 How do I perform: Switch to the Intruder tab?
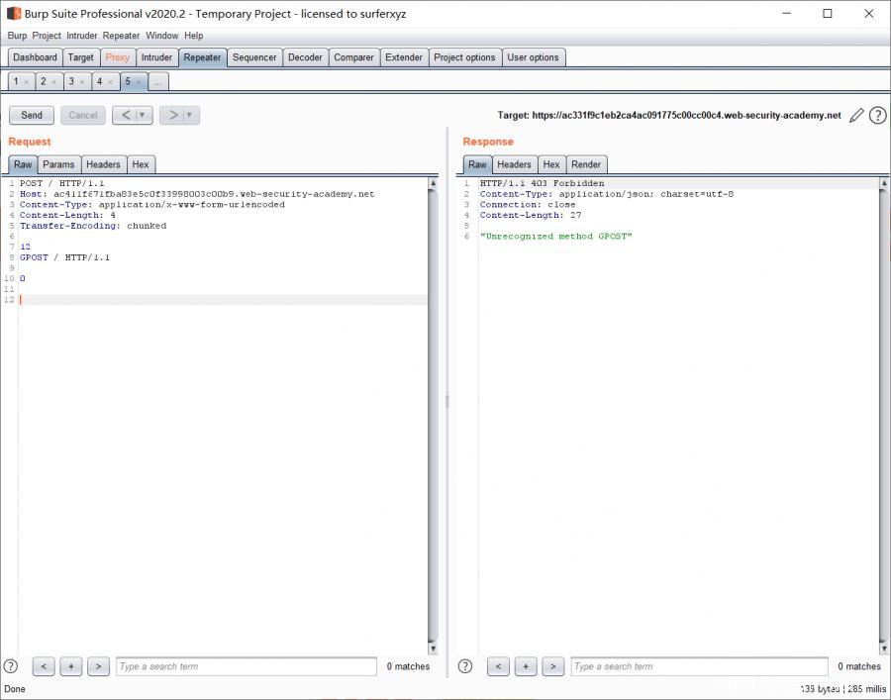[156, 57]
